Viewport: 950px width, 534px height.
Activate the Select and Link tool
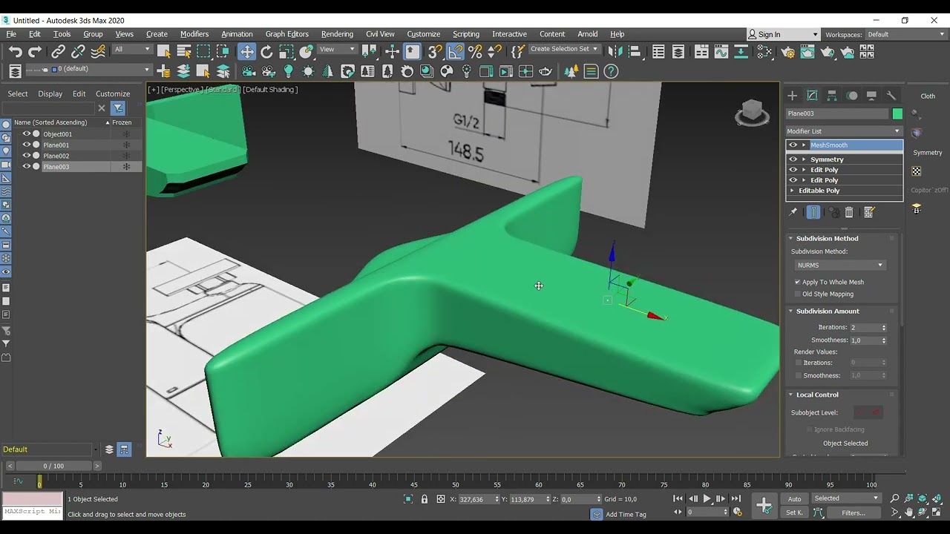click(58, 51)
